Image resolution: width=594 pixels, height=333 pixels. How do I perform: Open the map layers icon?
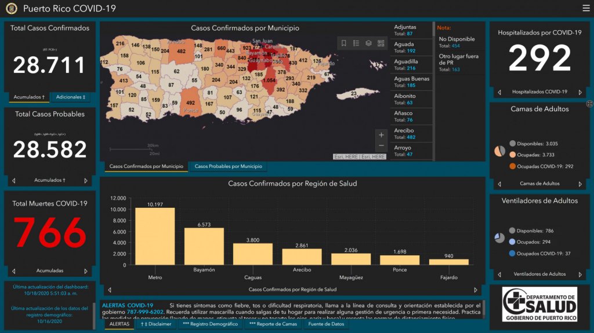[368, 43]
